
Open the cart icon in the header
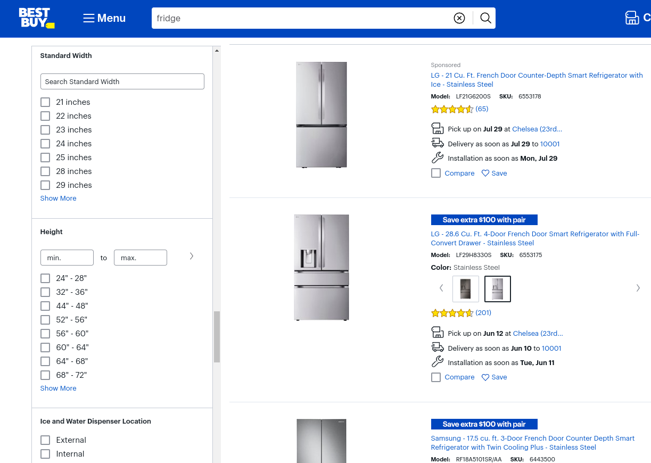(632, 18)
